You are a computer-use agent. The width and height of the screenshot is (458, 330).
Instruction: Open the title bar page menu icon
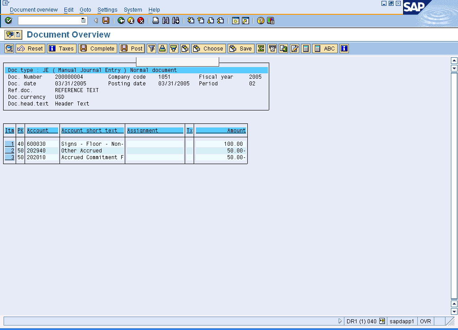18,34
